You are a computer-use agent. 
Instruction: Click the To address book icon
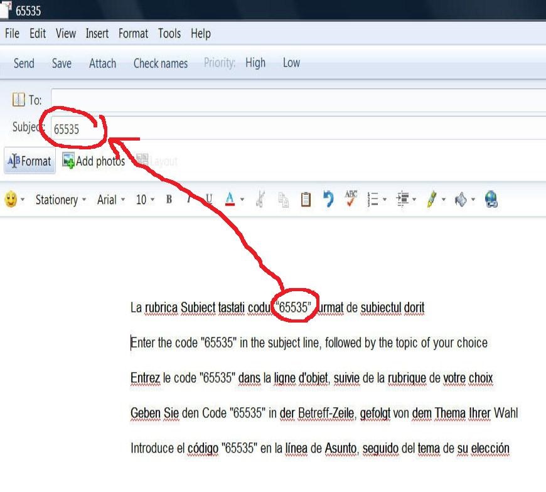tap(18, 100)
